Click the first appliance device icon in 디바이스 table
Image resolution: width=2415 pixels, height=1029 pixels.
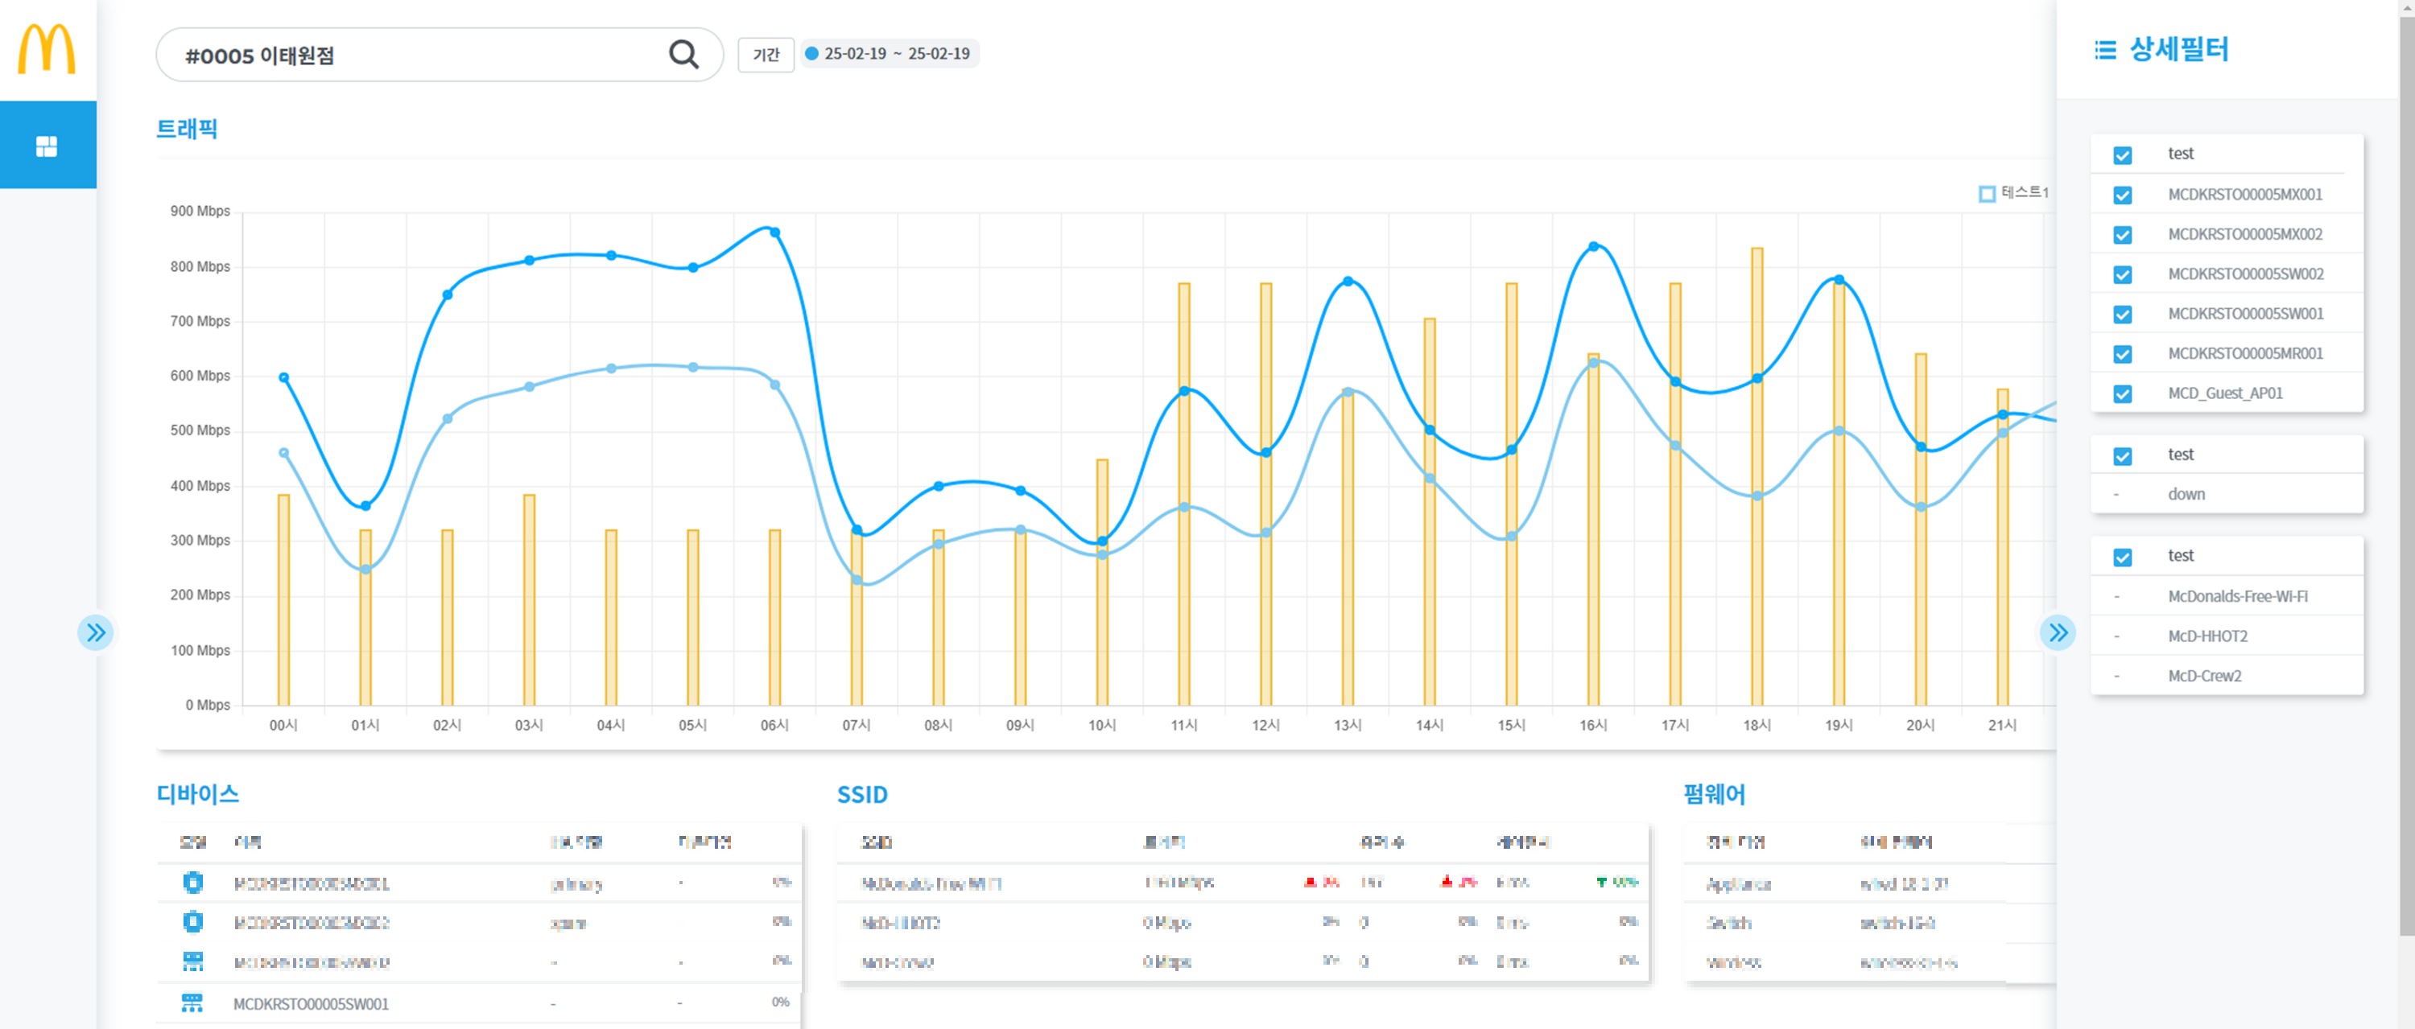[192, 883]
